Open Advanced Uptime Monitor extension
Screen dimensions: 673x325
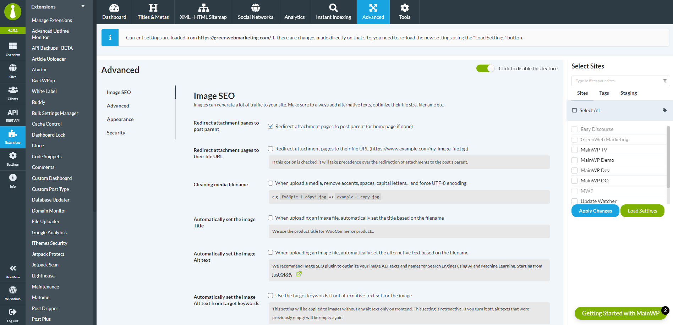[x=50, y=34]
